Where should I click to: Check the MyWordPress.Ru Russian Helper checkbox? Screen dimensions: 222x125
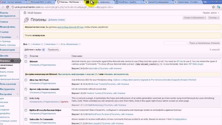[x=26, y=110]
